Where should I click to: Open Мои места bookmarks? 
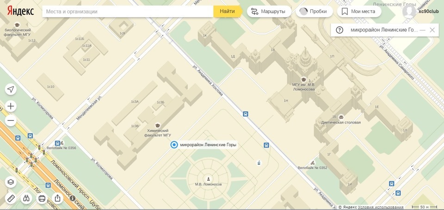359,12
